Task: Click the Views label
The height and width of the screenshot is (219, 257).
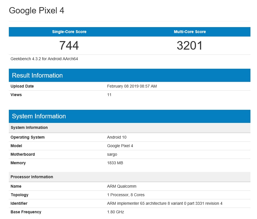Action: (16, 95)
